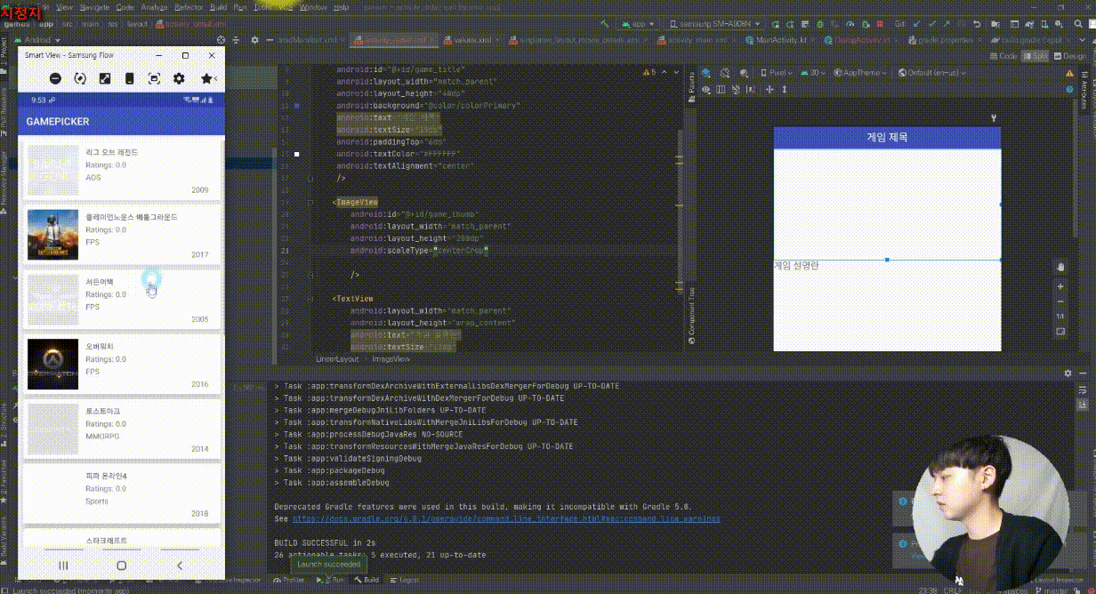Click the phone back navigation arrow

[180, 566]
